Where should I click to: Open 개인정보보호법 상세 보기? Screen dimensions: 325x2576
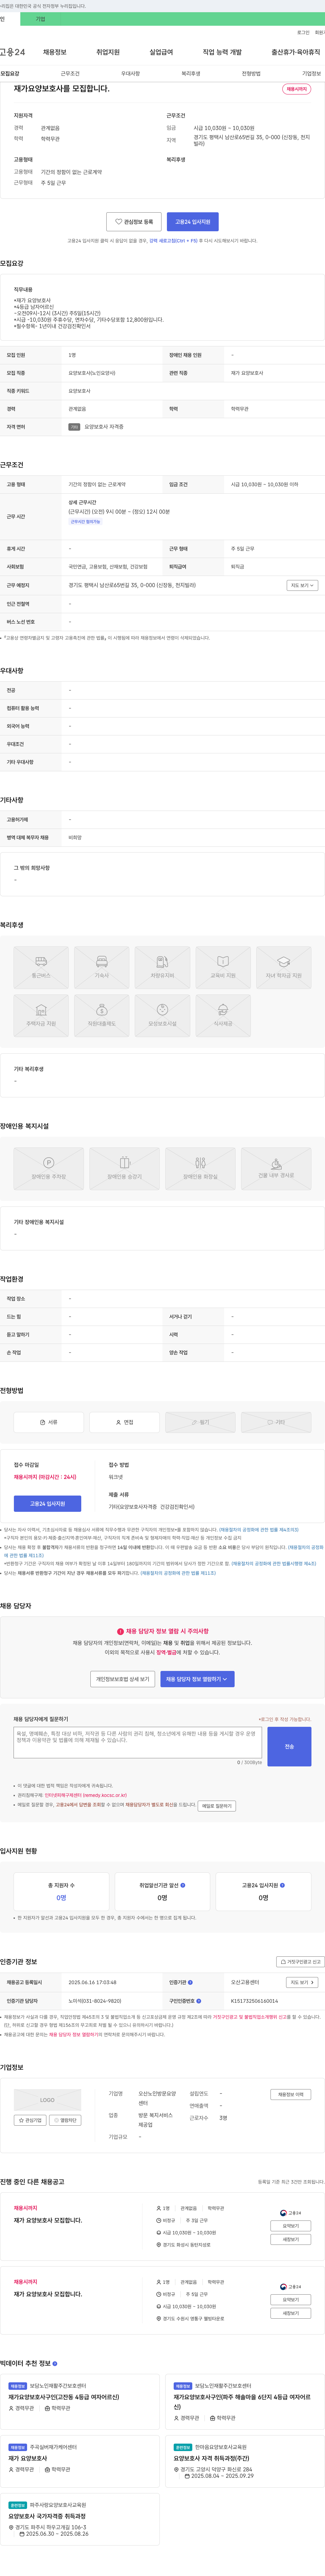coord(122,1679)
